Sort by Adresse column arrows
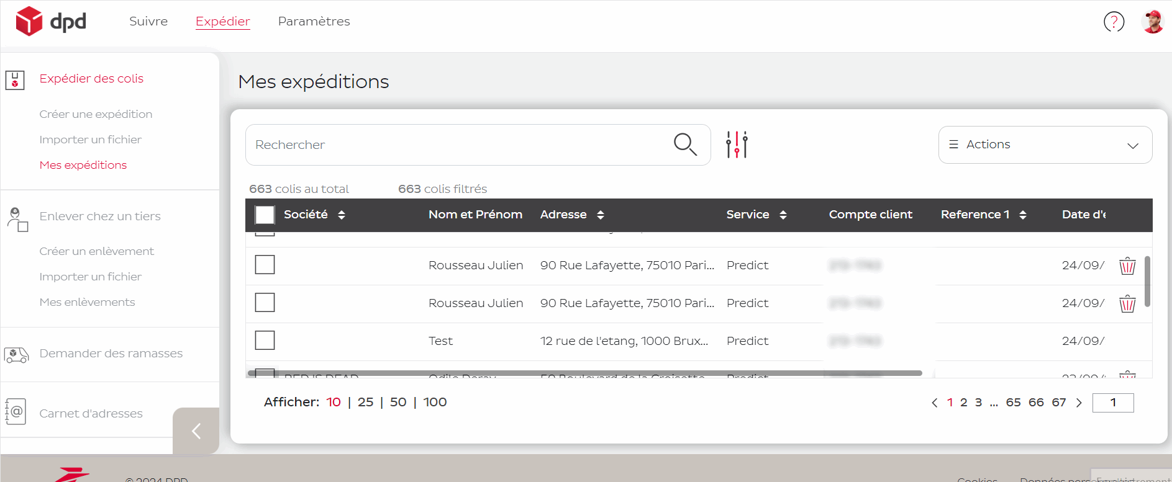 click(601, 215)
